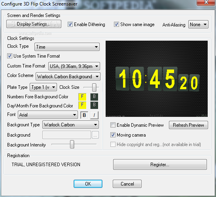Click the Cancel button
Image resolution: width=216 pixels, height=197 pixels.
[x=127, y=184]
